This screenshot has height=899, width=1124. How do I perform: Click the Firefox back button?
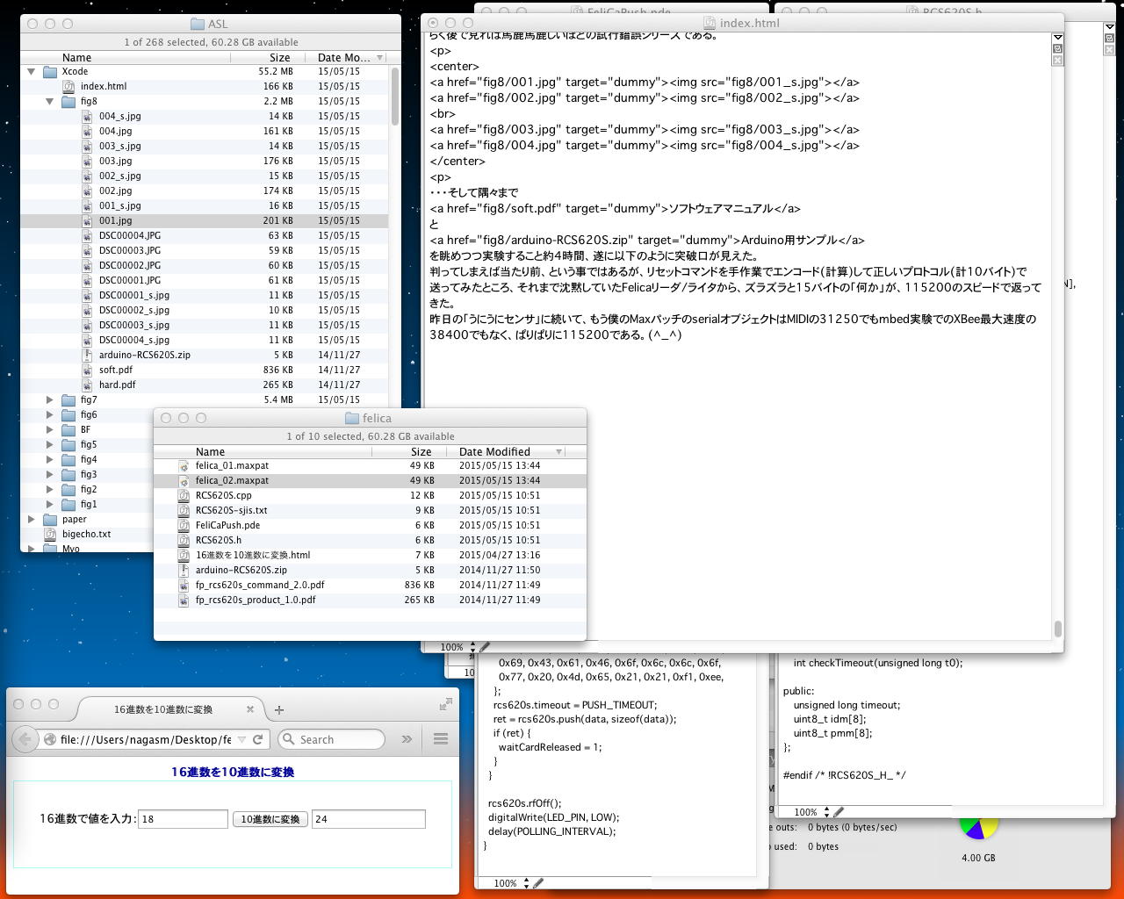click(25, 739)
